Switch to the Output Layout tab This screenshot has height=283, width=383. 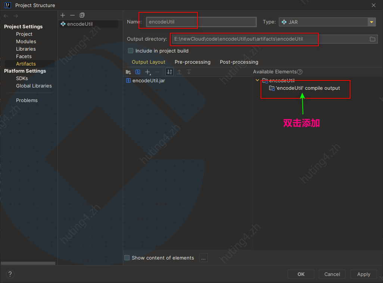(149, 62)
